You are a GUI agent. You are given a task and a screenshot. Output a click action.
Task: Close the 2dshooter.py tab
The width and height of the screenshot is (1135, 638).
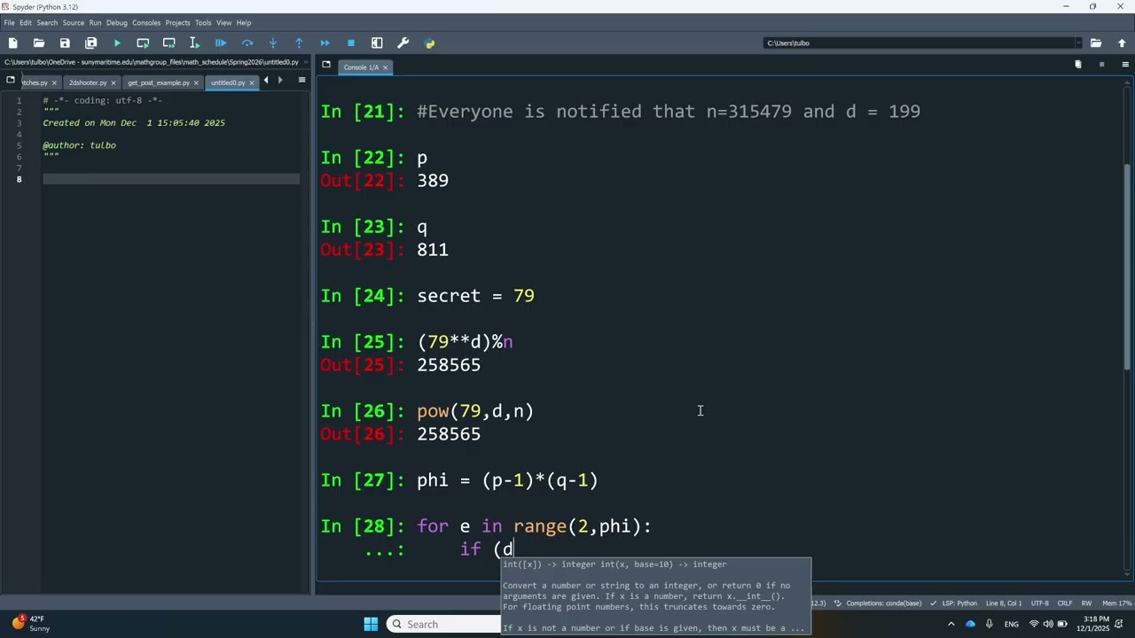point(113,82)
